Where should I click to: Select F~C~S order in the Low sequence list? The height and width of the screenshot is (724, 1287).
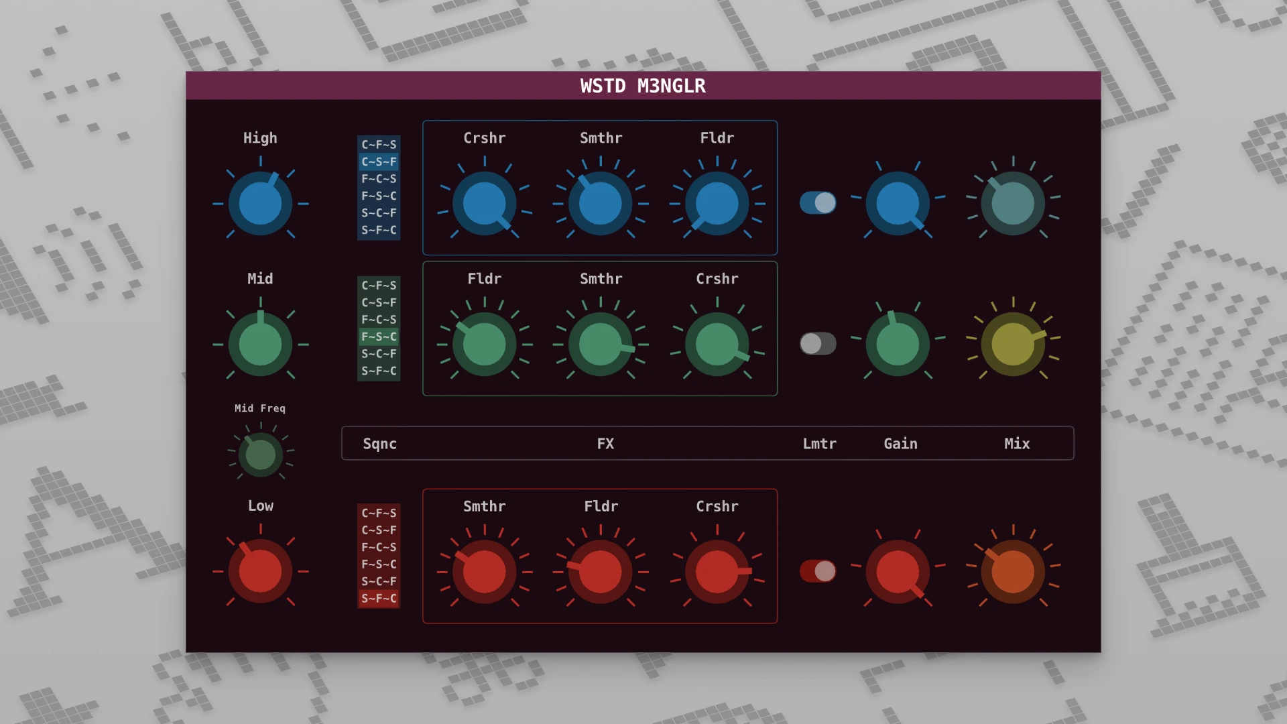pyautogui.click(x=378, y=547)
